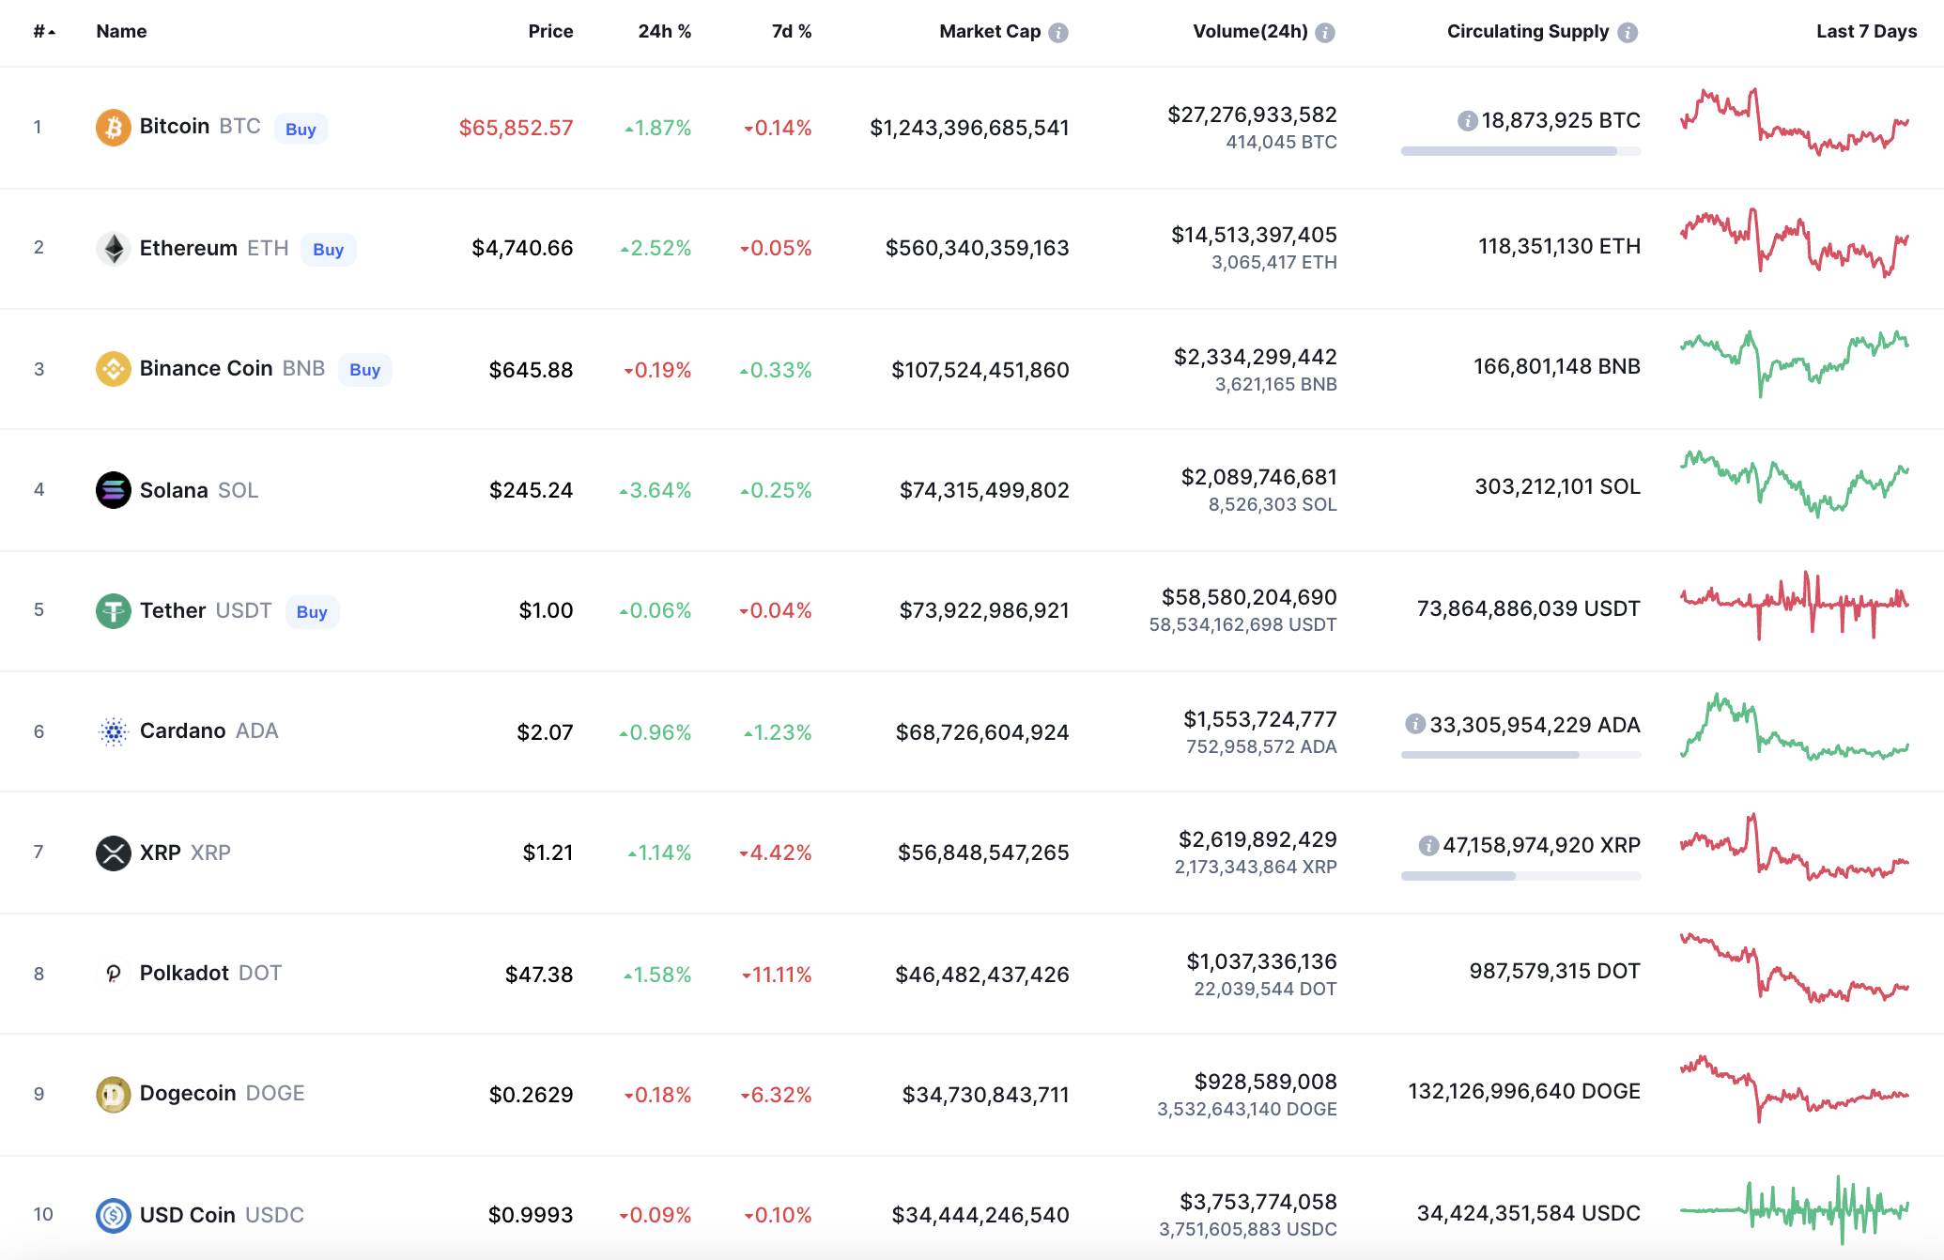1944x1260 pixels.
Task: Click info icon beside XRP supply
Action: [x=1428, y=845]
